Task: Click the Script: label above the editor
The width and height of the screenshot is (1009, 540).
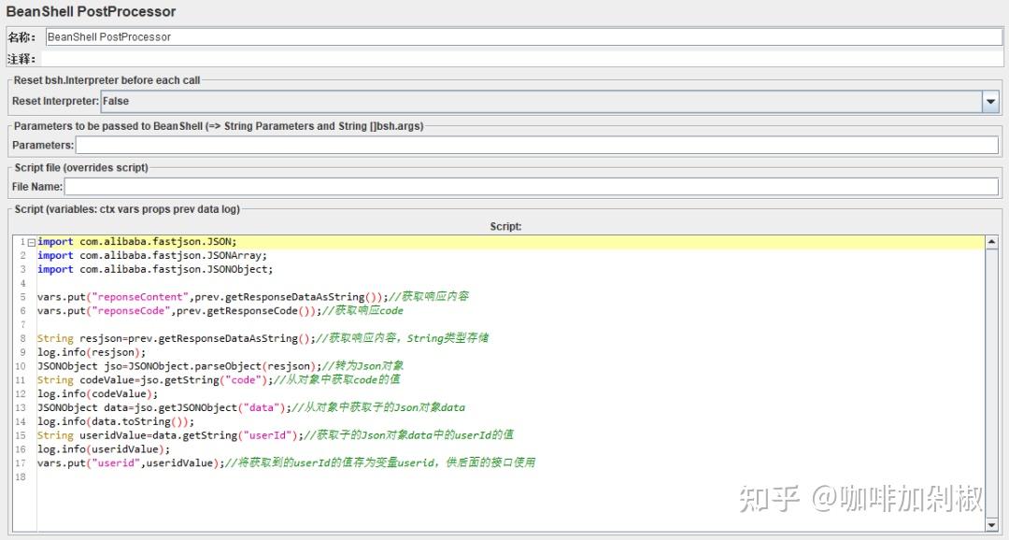Action: 505,225
